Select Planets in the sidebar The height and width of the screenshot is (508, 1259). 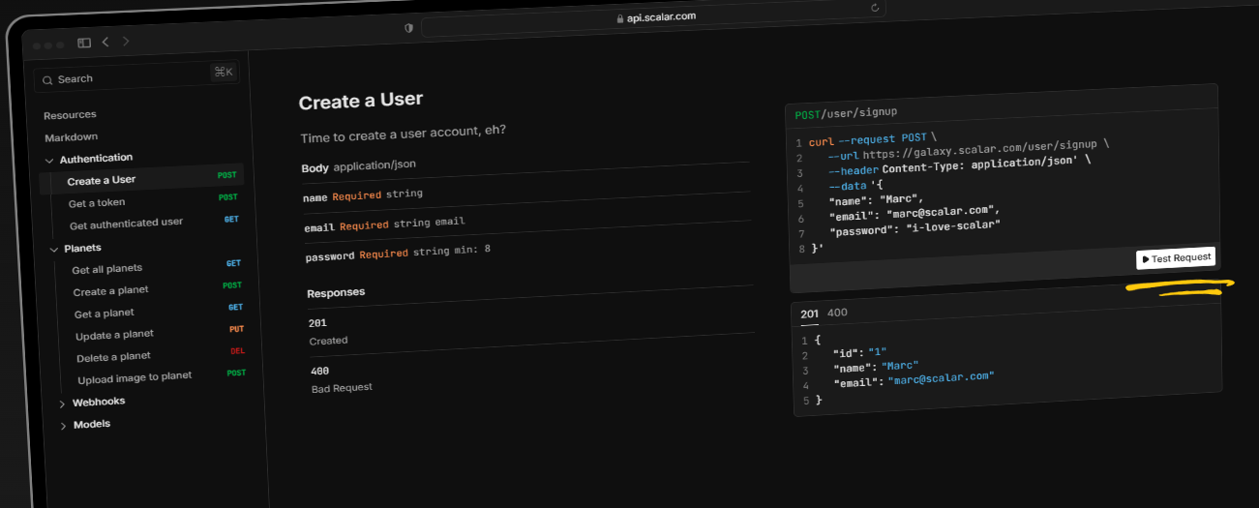tap(83, 249)
